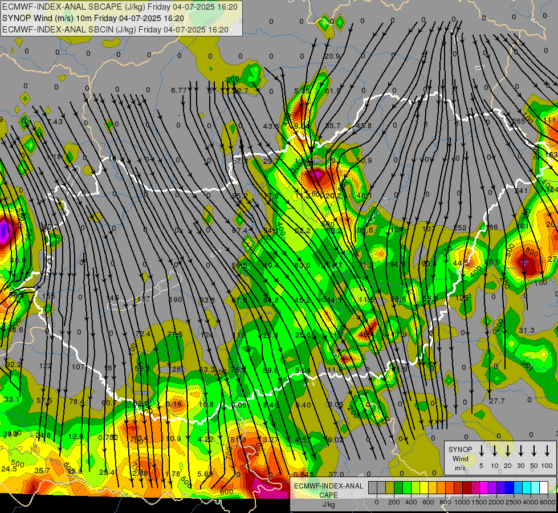The height and width of the screenshot is (513, 558).
Task: Click the map value 78.4
Action: (x=77, y=402)
